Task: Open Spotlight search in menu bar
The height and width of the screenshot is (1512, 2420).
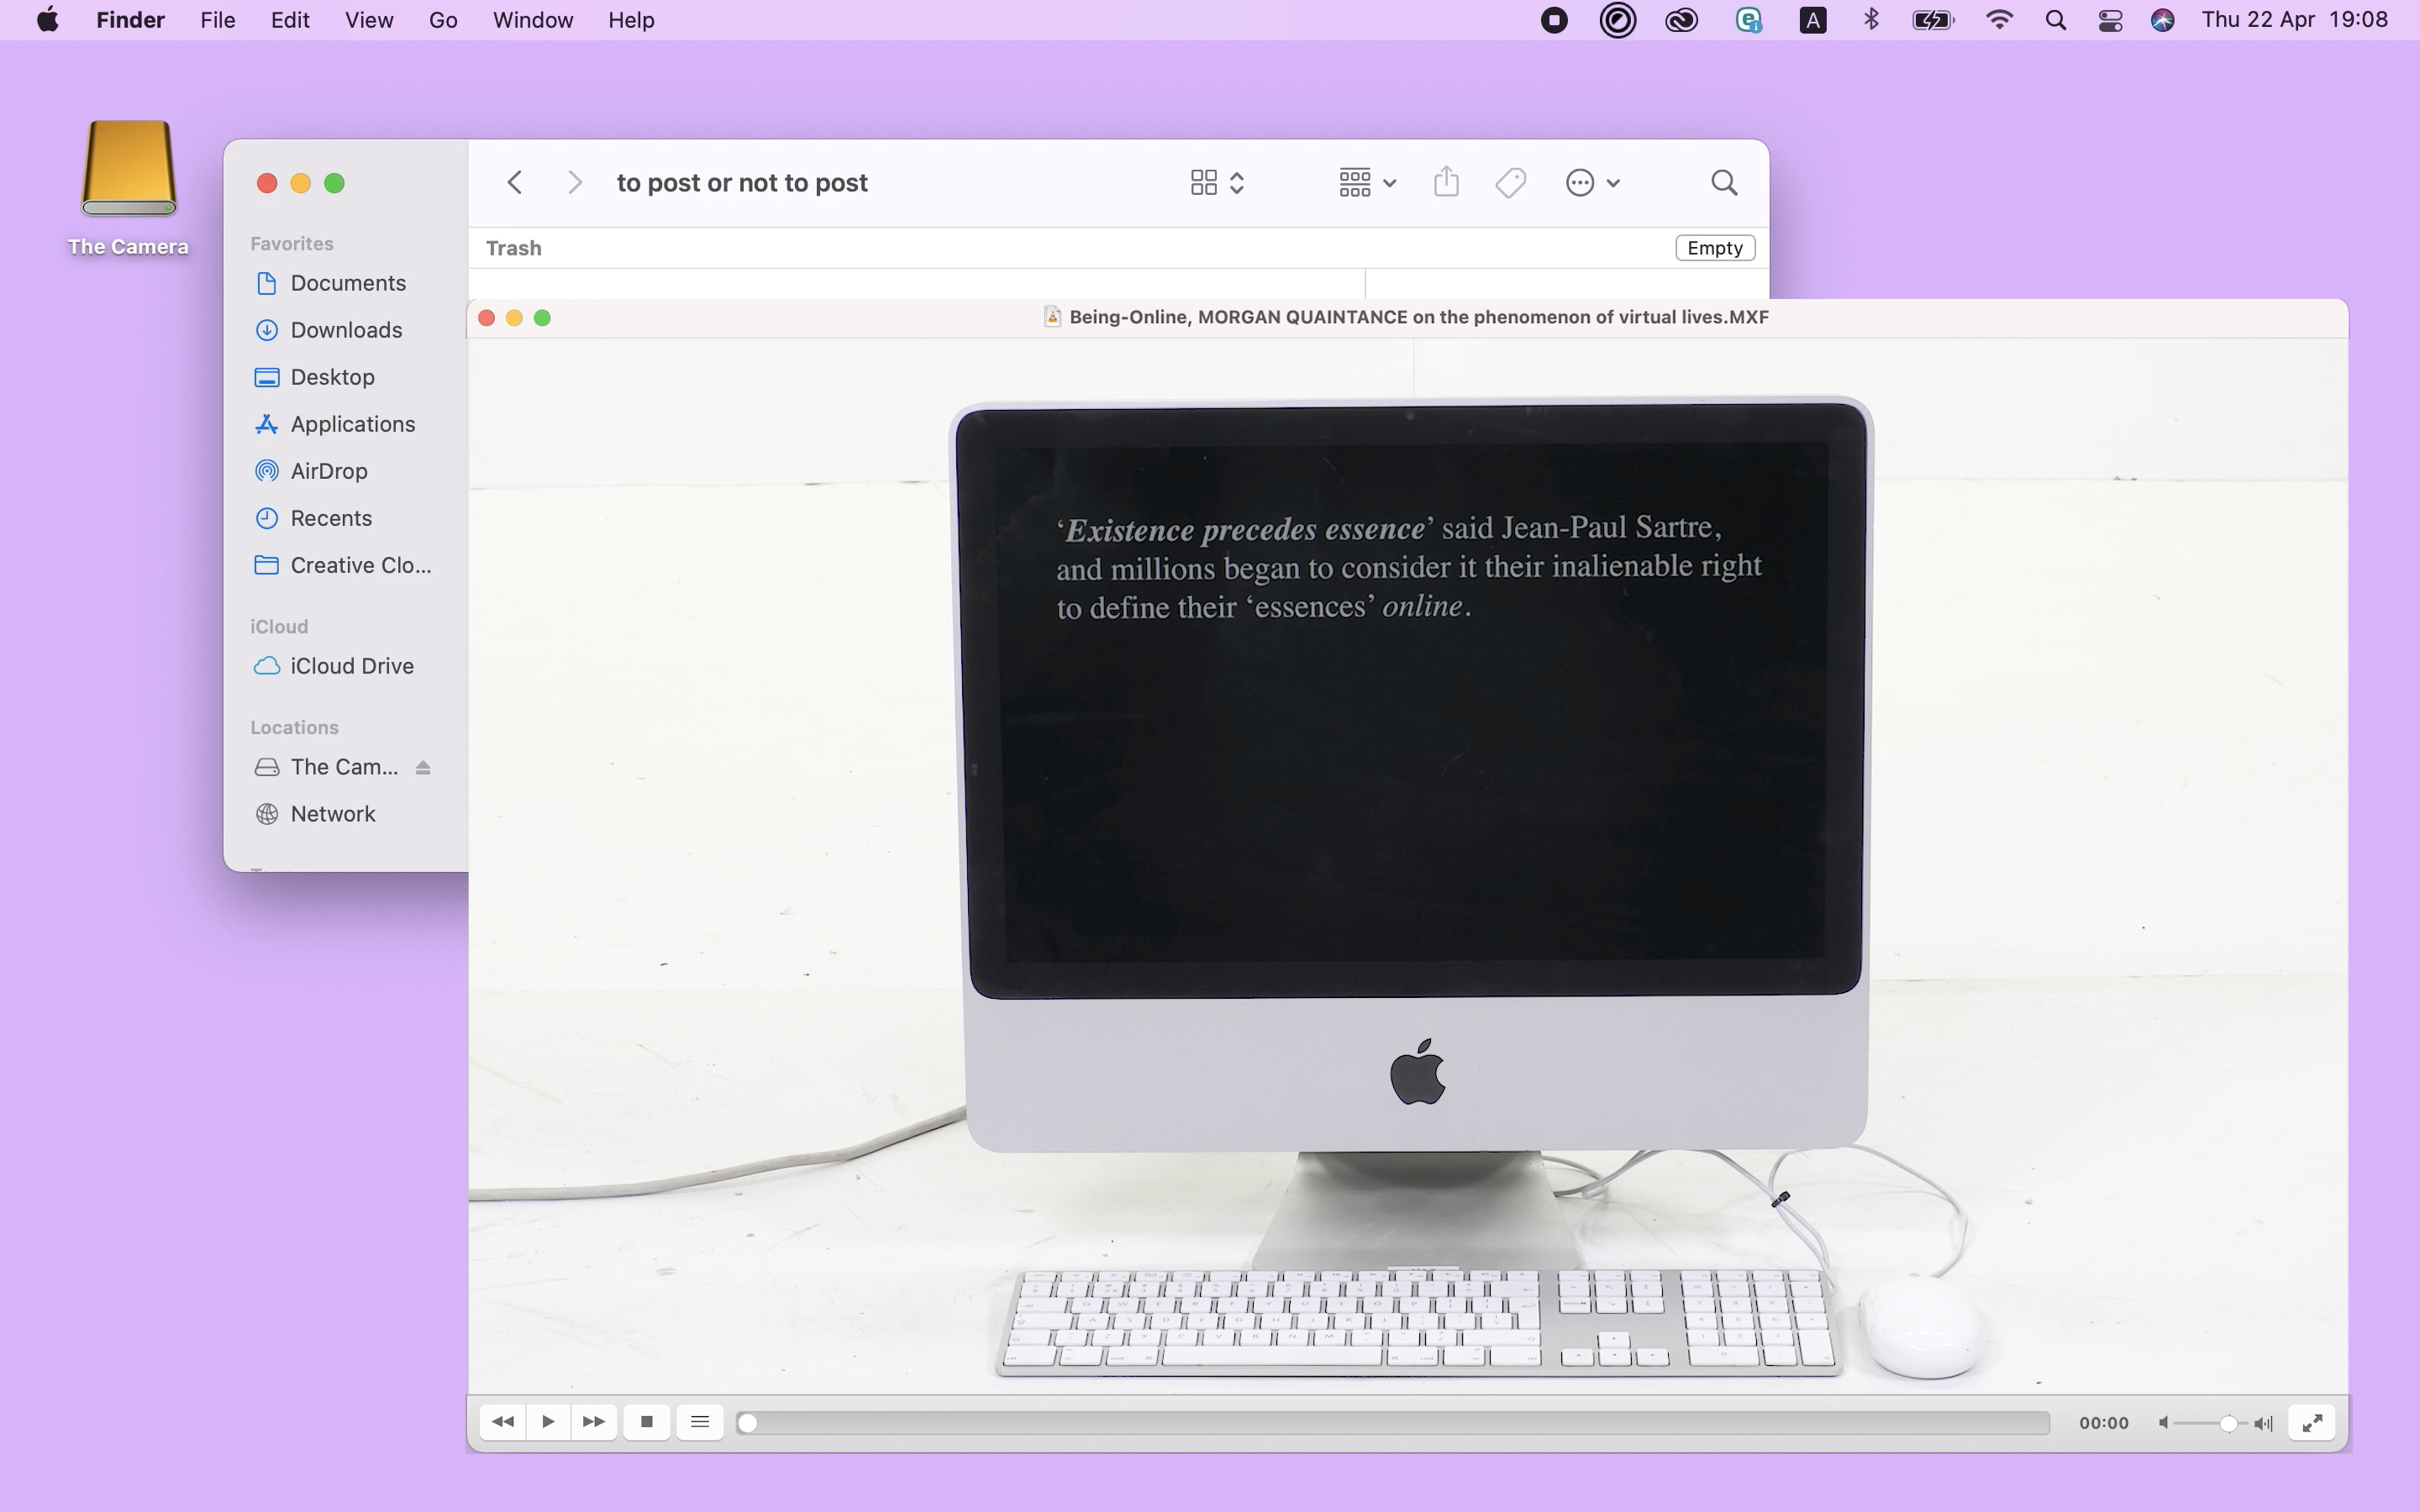Action: pyautogui.click(x=2056, y=20)
